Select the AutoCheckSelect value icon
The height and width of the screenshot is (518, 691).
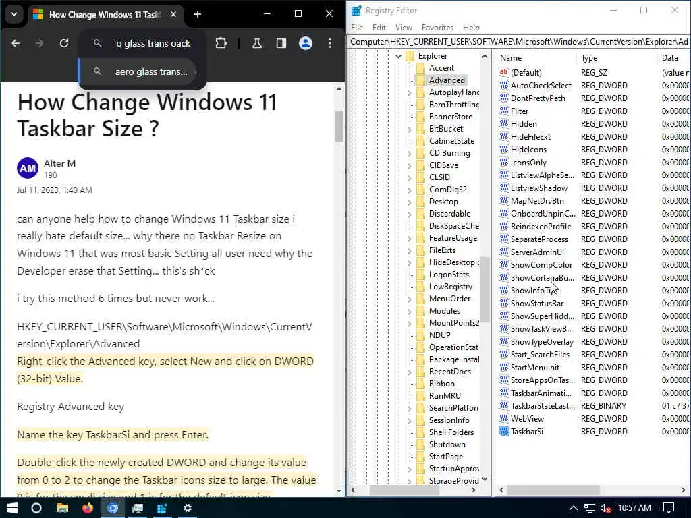pos(503,85)
